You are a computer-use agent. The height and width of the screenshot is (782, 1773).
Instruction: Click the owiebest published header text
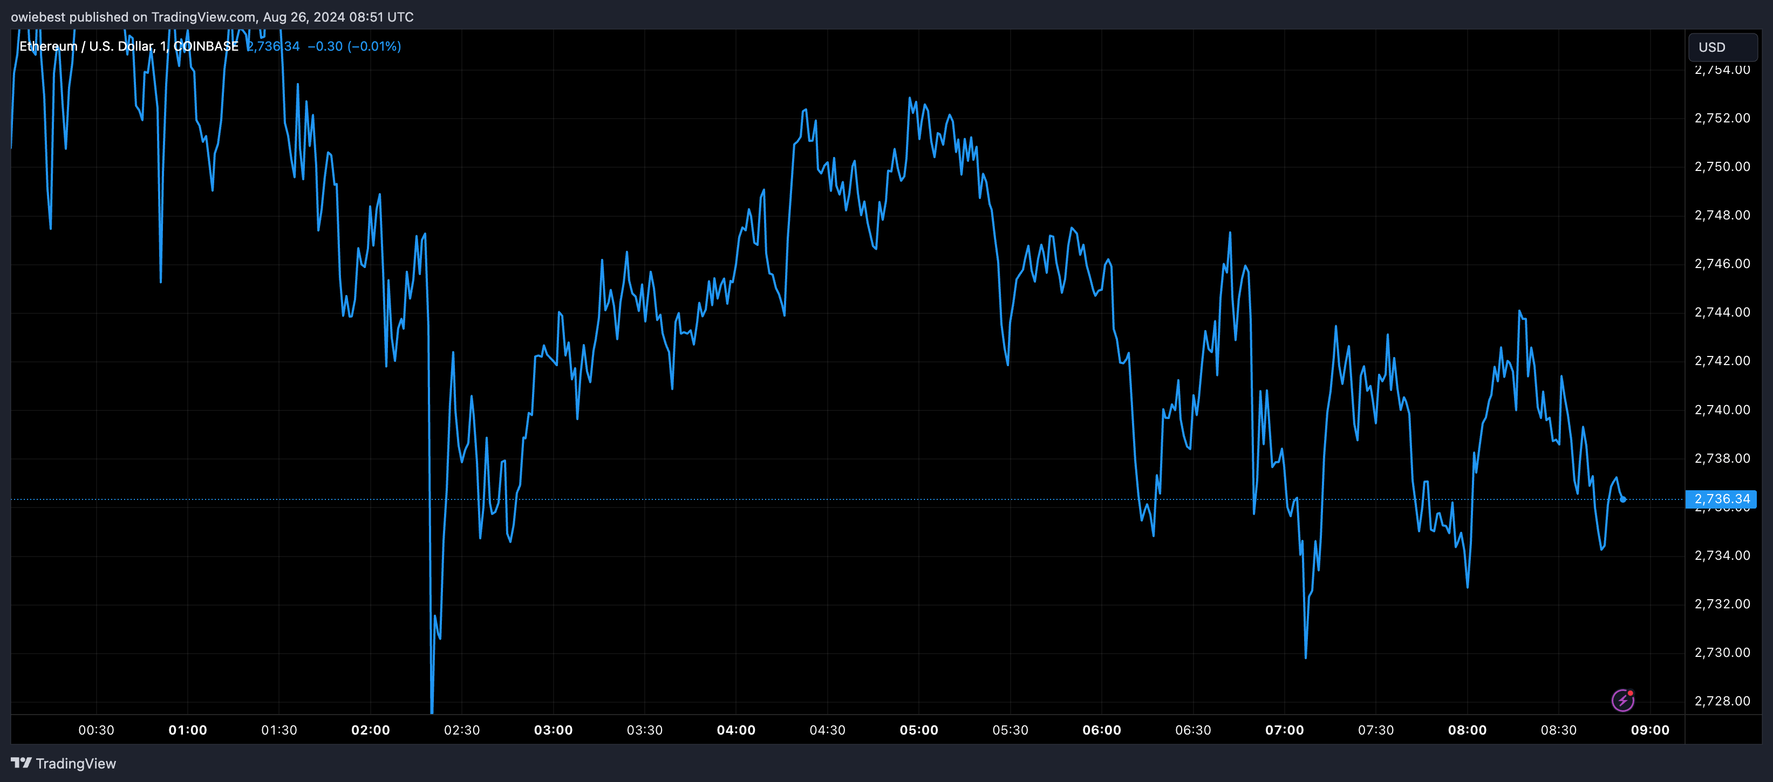pos(212,17)
